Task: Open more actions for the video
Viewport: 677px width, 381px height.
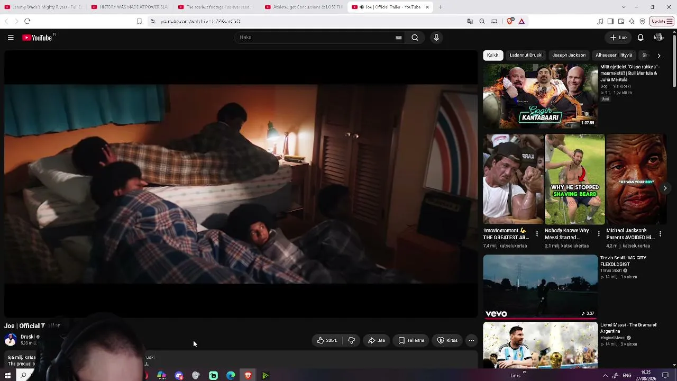Action: (471, 340)
